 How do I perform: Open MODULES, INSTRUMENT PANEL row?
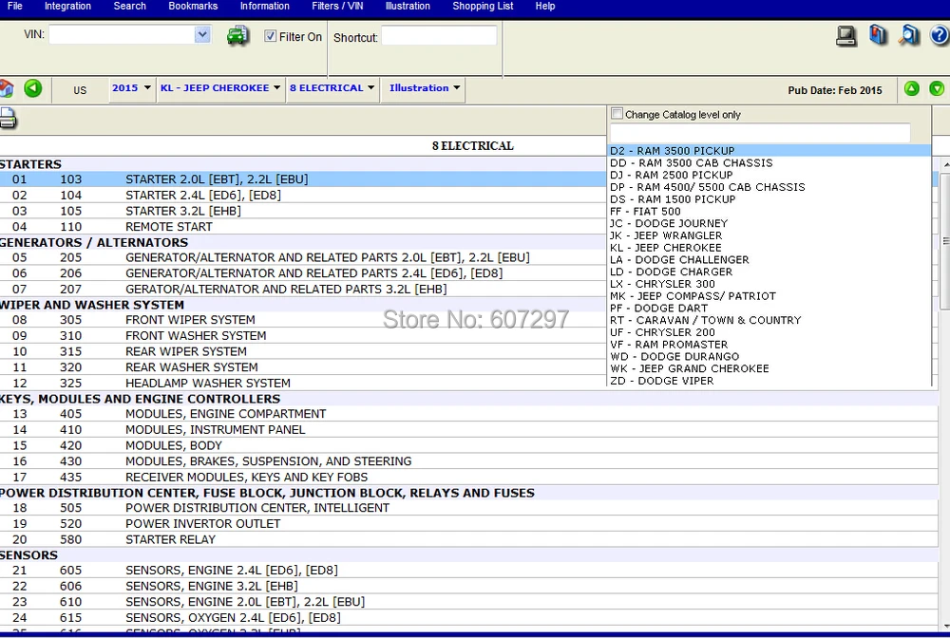(x=469, y=429)
